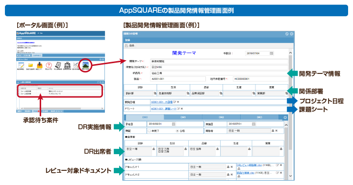Click the 開発テーマ text input field
This screenshot has width=353, height=185.
click(x=219, y=61)
